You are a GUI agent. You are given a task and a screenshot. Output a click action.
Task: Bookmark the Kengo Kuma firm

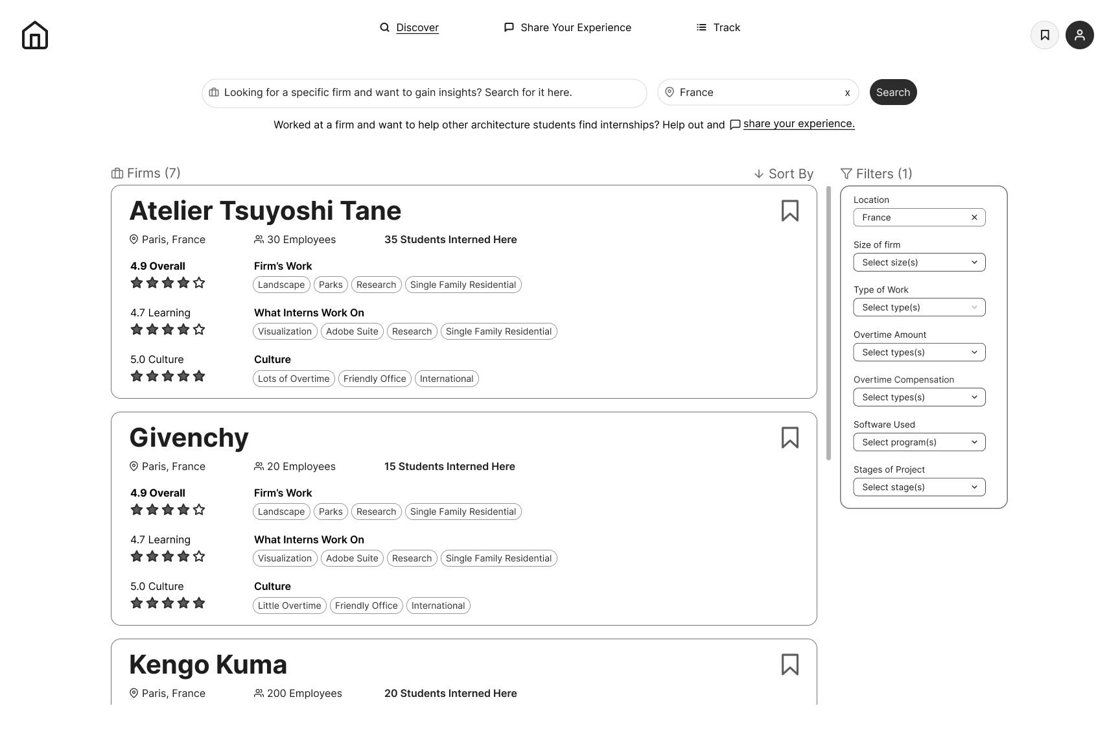790,665
